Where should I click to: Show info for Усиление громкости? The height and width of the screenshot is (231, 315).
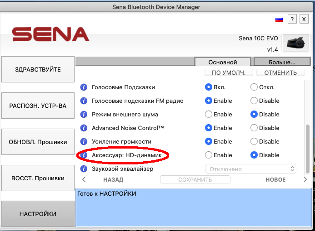84,142
